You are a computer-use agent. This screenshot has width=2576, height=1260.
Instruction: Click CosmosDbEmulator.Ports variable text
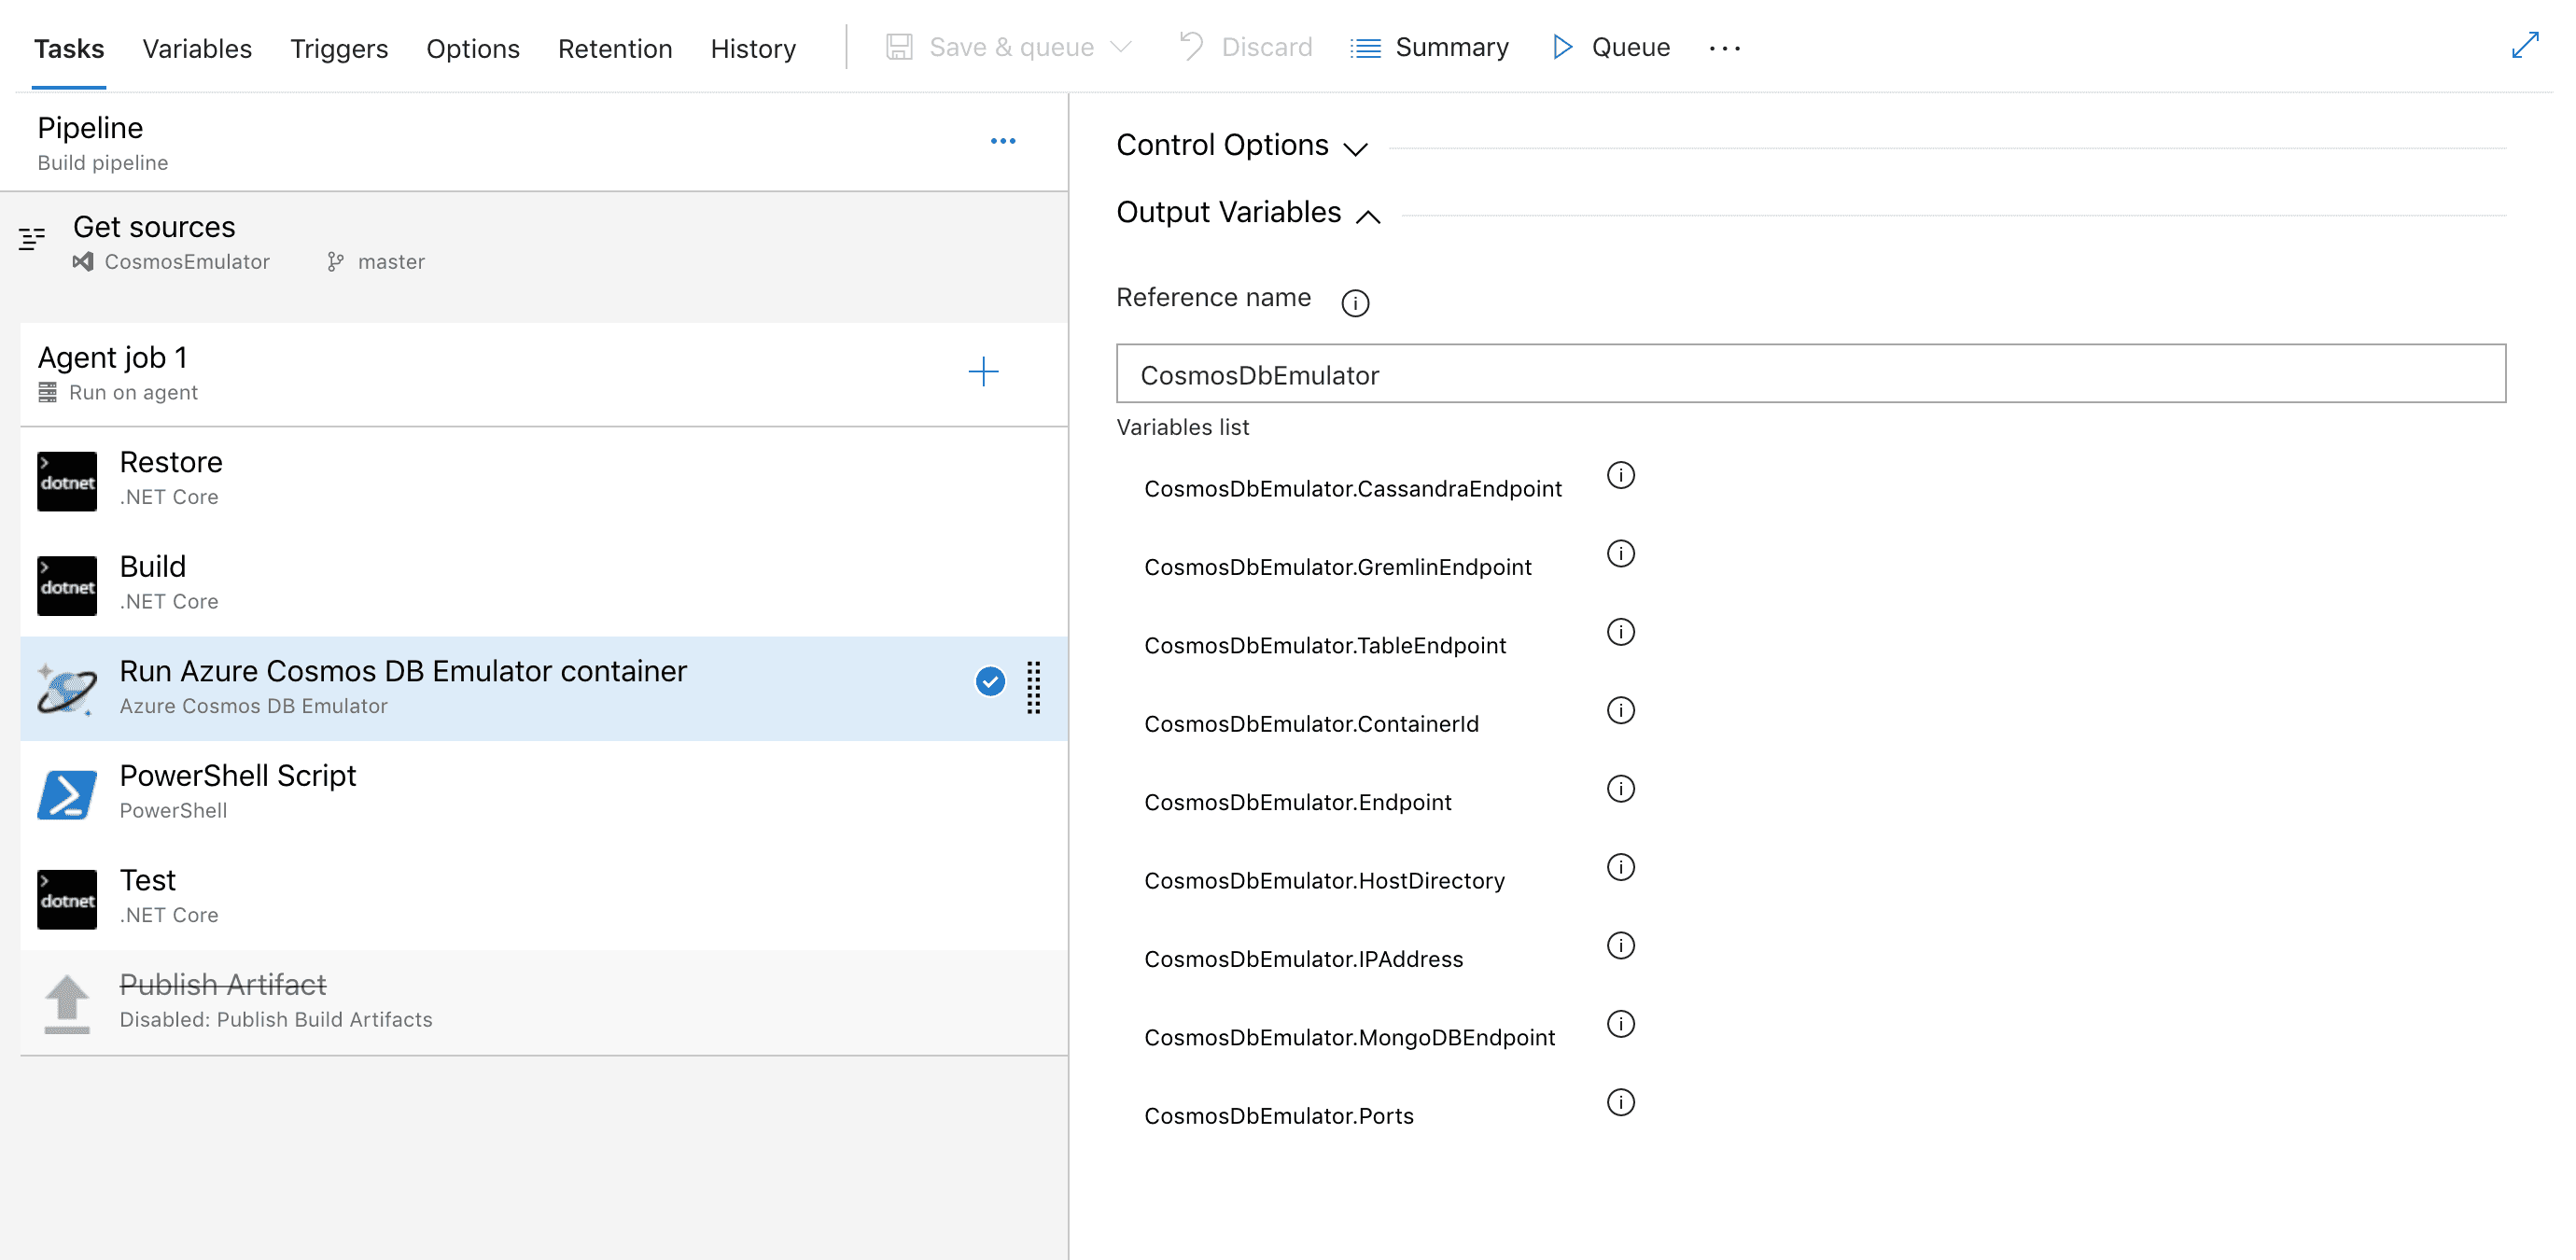click(x=1279, y=1116)
